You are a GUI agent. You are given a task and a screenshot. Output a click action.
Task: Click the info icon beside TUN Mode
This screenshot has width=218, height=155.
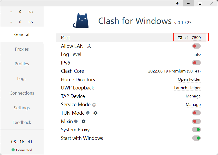(88, 113)
